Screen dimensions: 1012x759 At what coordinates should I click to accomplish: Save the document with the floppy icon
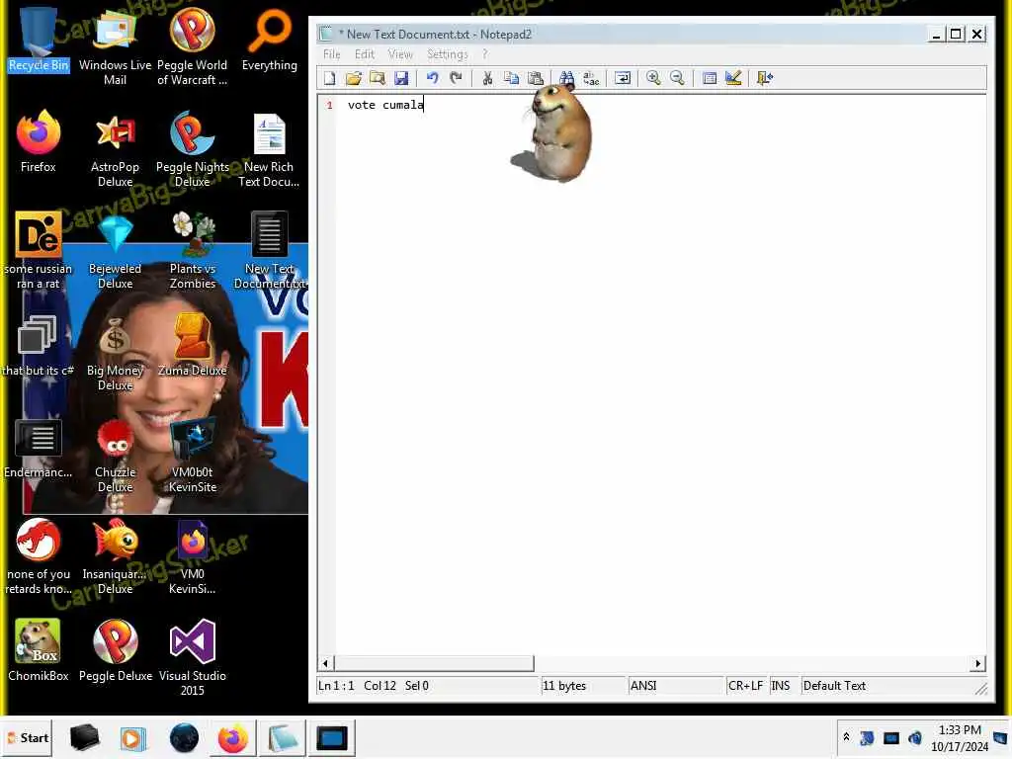point(401,78)
